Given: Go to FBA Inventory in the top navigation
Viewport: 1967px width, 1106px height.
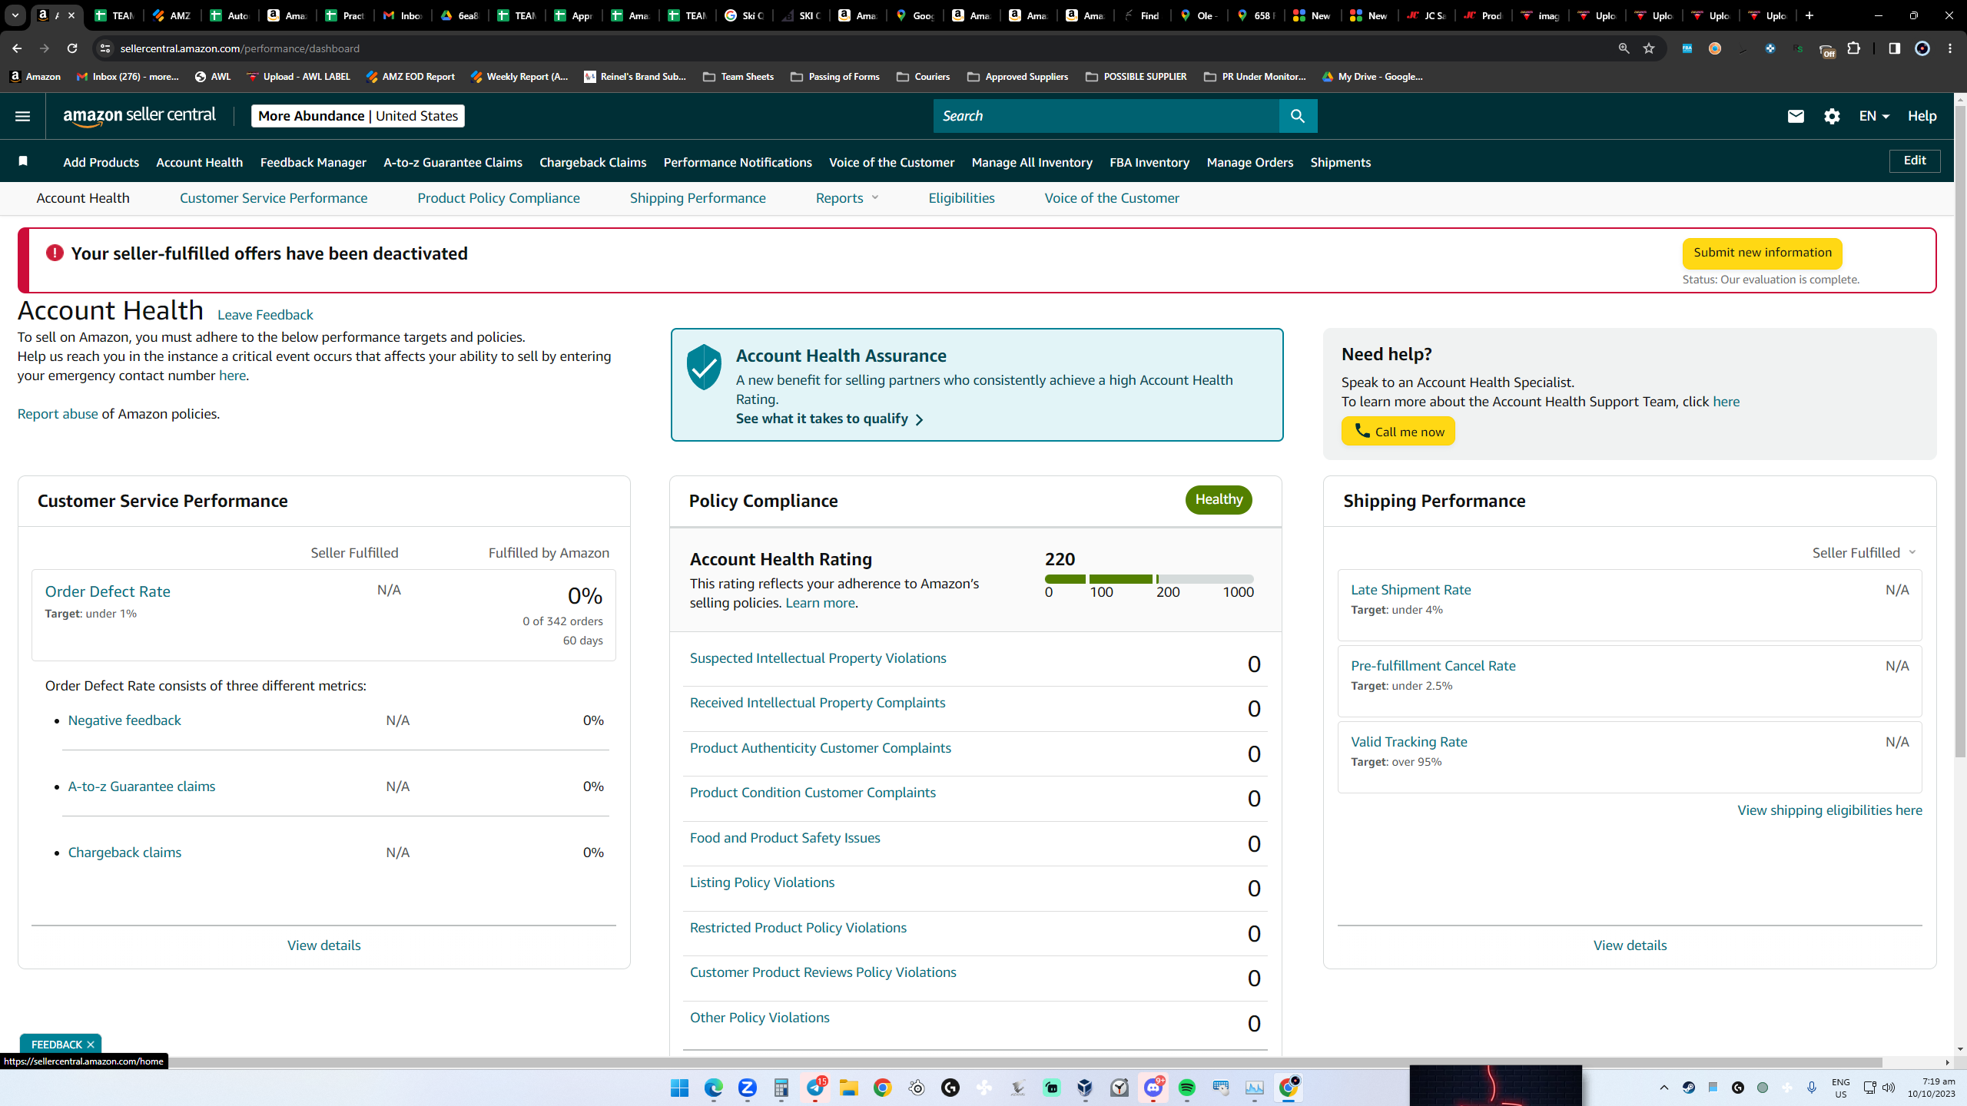Looking at the screenshot, I should [1149, 162].
